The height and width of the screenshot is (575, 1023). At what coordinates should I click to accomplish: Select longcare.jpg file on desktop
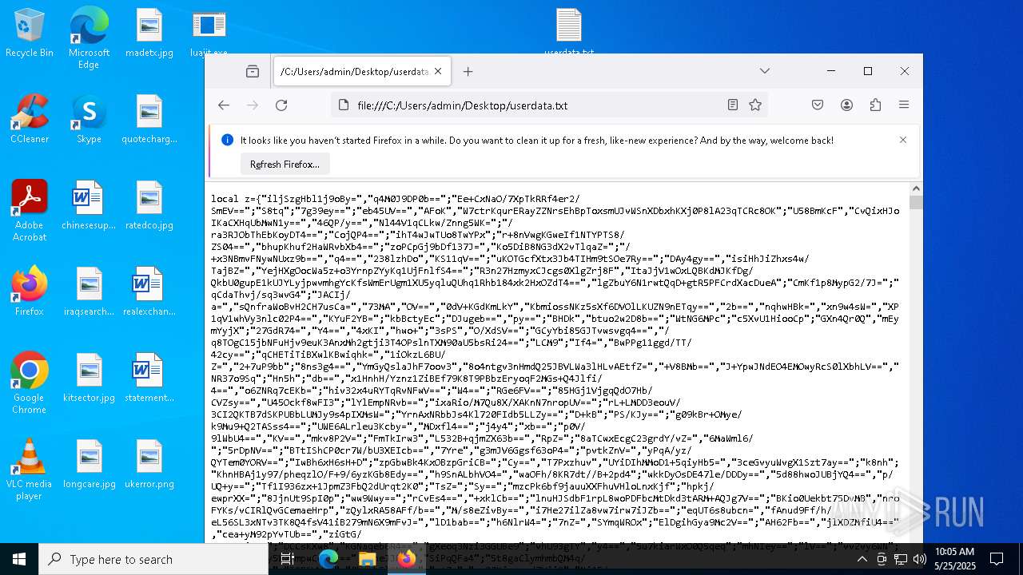89,464
